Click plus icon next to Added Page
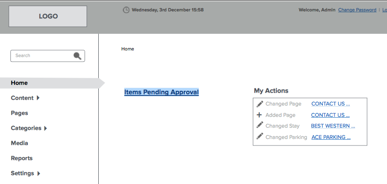Screen dimensions: 387x184 click(x=259, y=115)
